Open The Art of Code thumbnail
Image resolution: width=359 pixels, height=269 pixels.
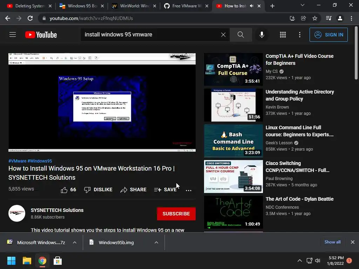233,212
